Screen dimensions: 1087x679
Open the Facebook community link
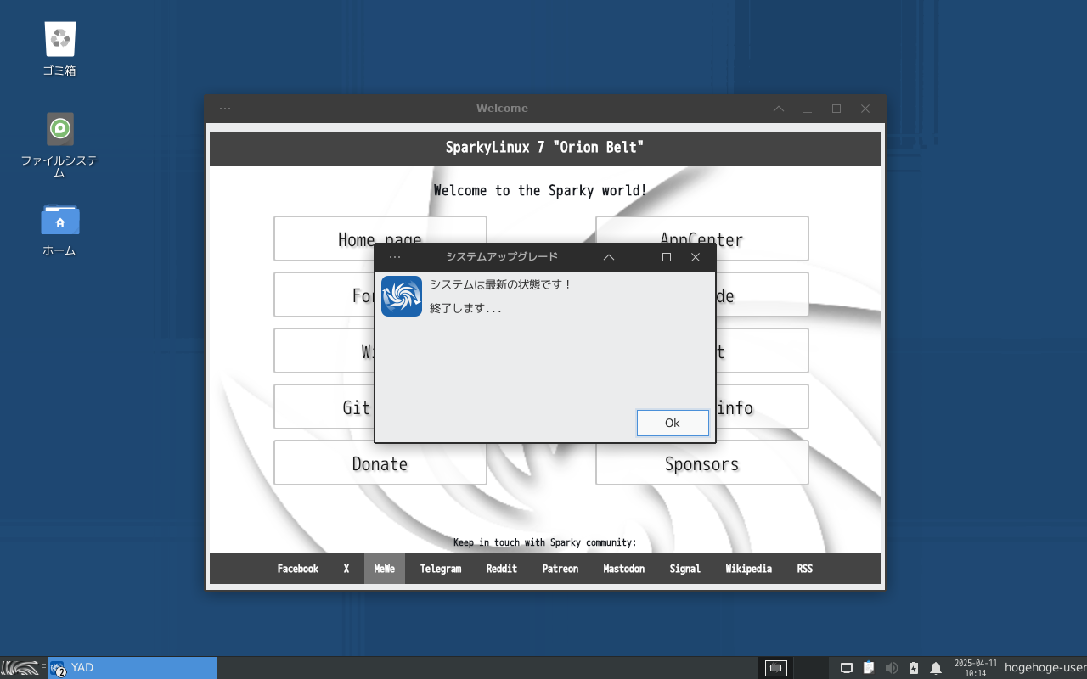coord(298,569)
